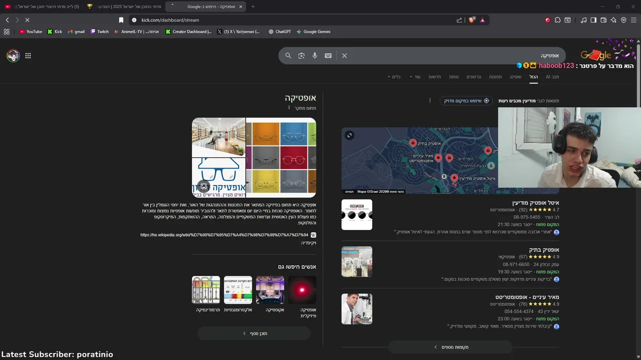
Task: Switch to the YouTube live browser tab
Action: (43, 6)
